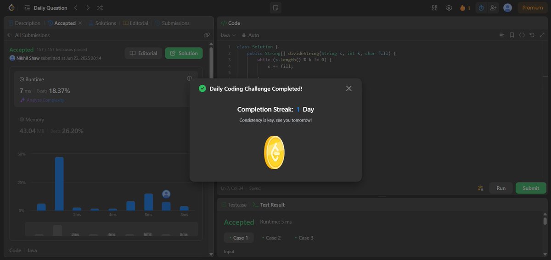The width and height of the screenshot is (551, 260).
Task: Go to the next question arrow
Action: [x=88, y=8]
